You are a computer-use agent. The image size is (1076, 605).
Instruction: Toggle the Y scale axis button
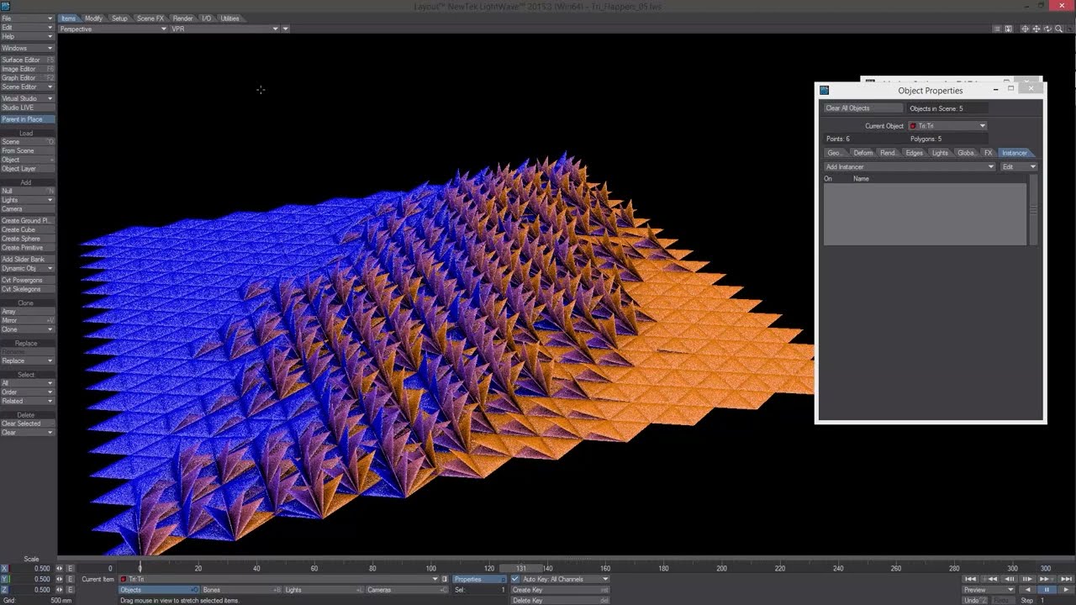point(4,579)
